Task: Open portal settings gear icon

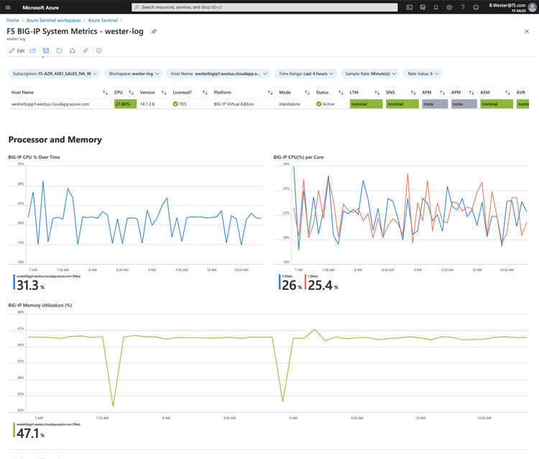Action: 449,7
